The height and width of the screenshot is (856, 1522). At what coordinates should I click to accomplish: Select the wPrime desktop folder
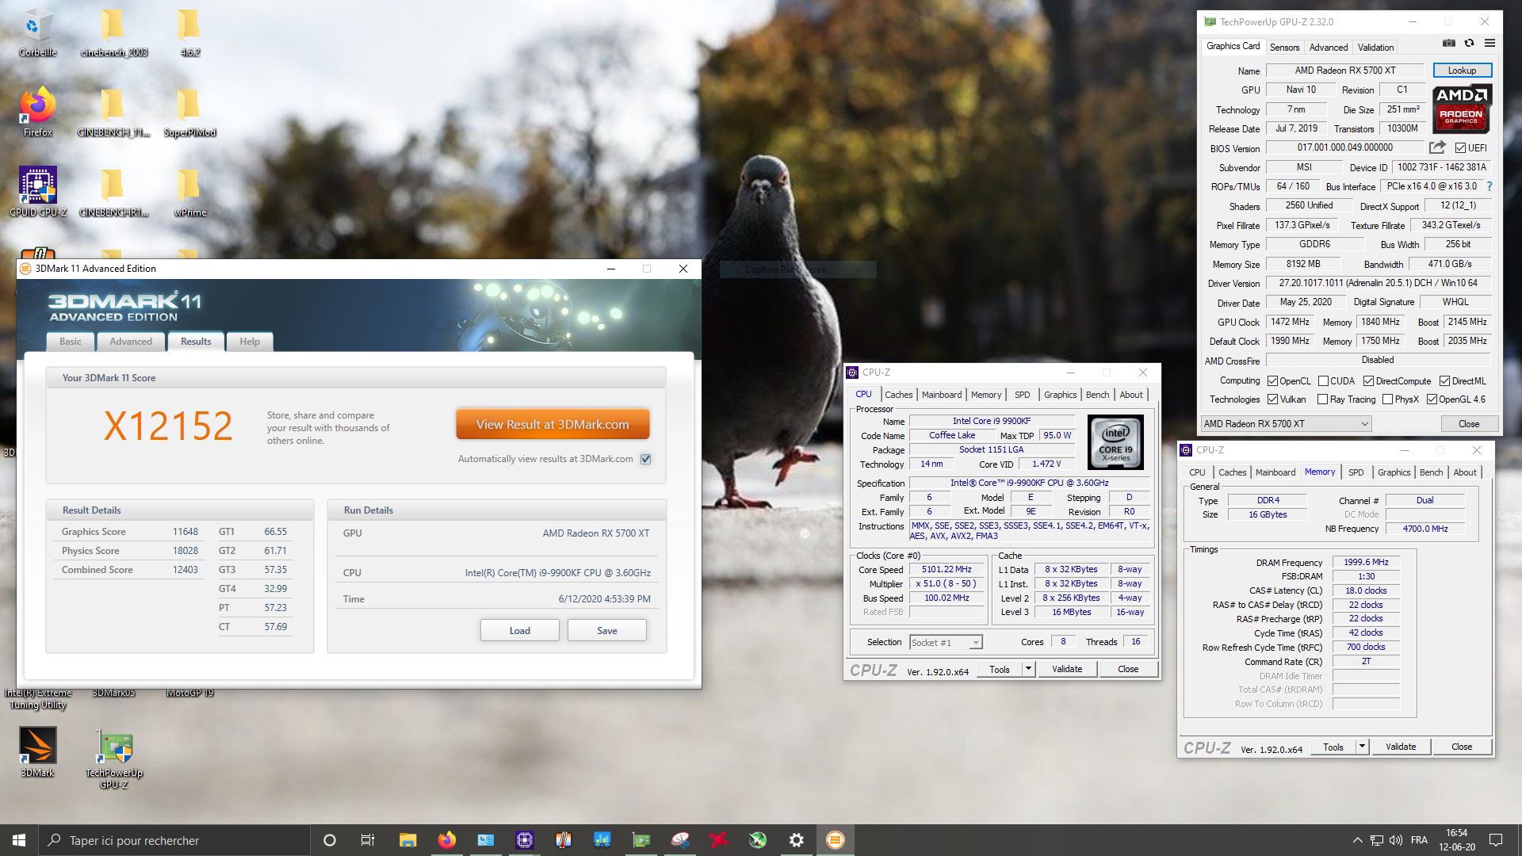point(189,193)
